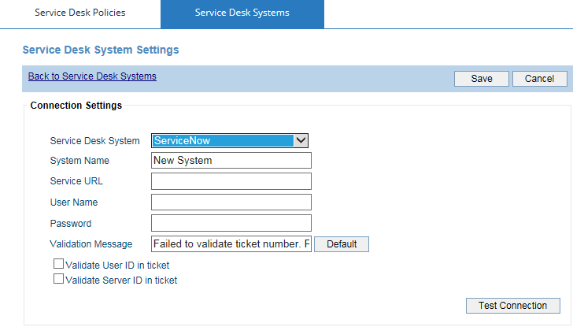Click the Connection Settings group title

click(76, 106)
